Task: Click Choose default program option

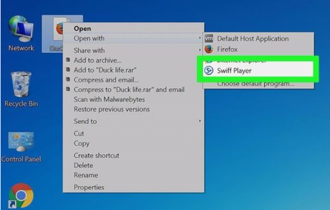Action: pos(255,84)
